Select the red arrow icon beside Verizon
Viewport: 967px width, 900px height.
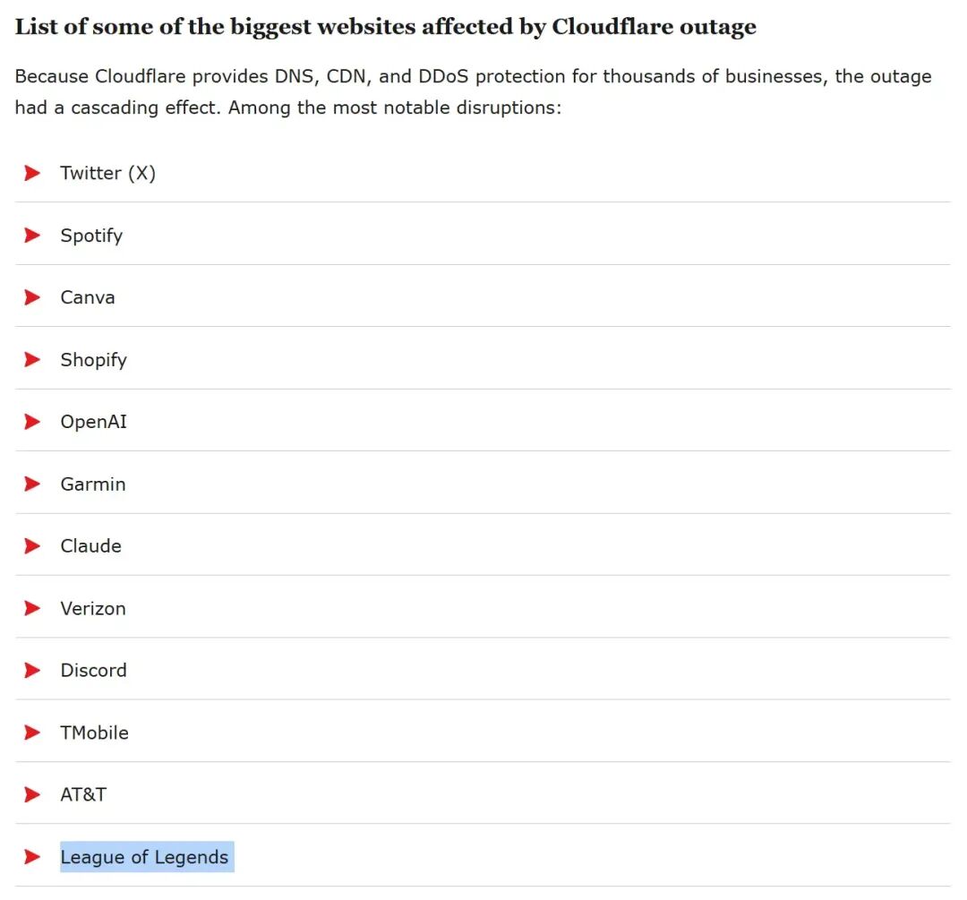[32, 608]
